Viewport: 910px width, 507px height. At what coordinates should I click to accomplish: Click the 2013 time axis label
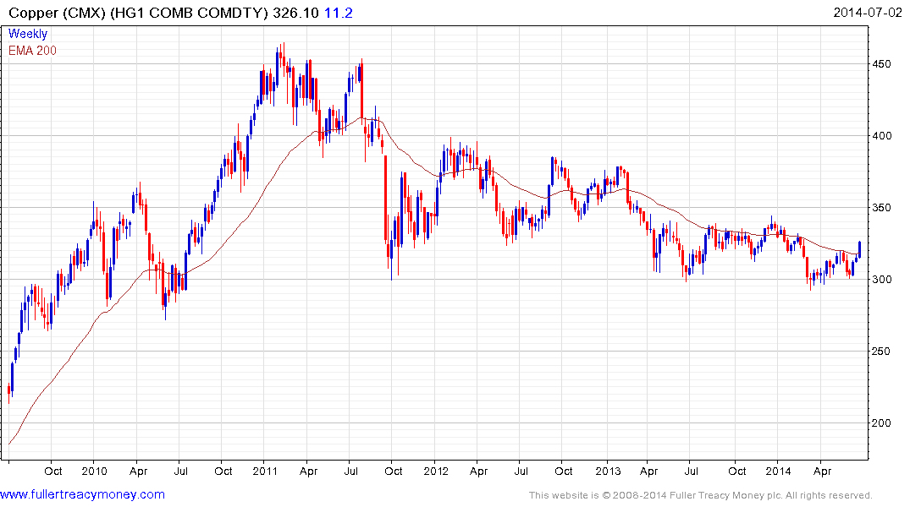tap(608, 471)
